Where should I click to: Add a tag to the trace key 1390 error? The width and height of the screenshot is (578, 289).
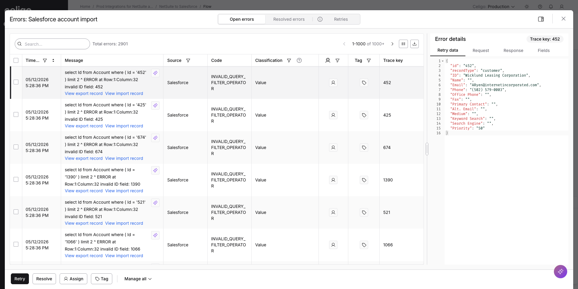pos(364,180)
